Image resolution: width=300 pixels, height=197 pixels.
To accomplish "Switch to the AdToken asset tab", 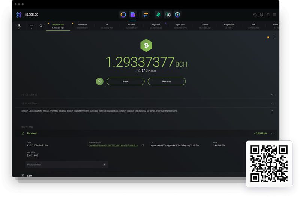I will [131, 26].
